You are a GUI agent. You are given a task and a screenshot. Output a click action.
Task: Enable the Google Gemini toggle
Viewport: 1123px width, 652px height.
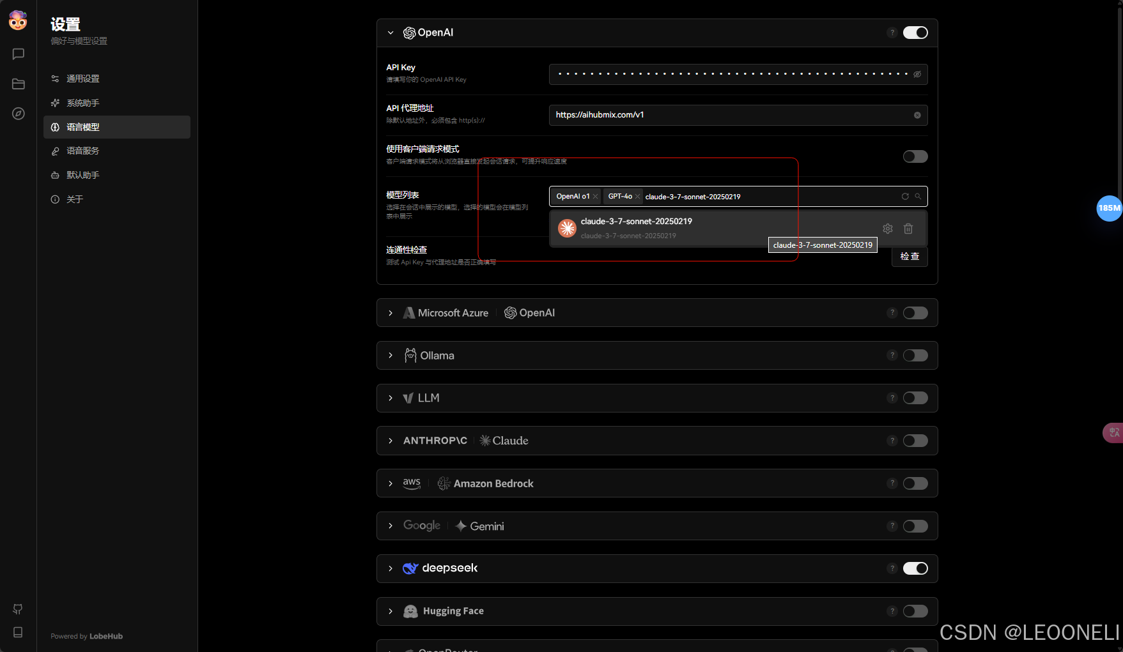[x=915, y=526]
